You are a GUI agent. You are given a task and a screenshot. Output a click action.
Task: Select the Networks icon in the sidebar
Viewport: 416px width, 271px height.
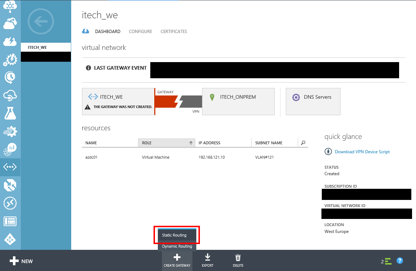point(10,167)
